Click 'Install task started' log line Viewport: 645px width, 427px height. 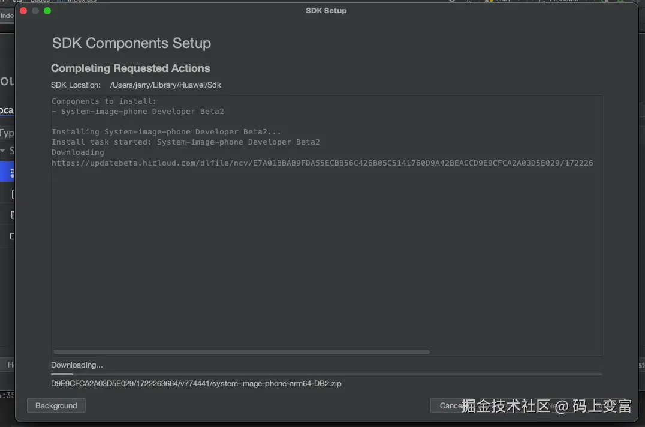185,142
